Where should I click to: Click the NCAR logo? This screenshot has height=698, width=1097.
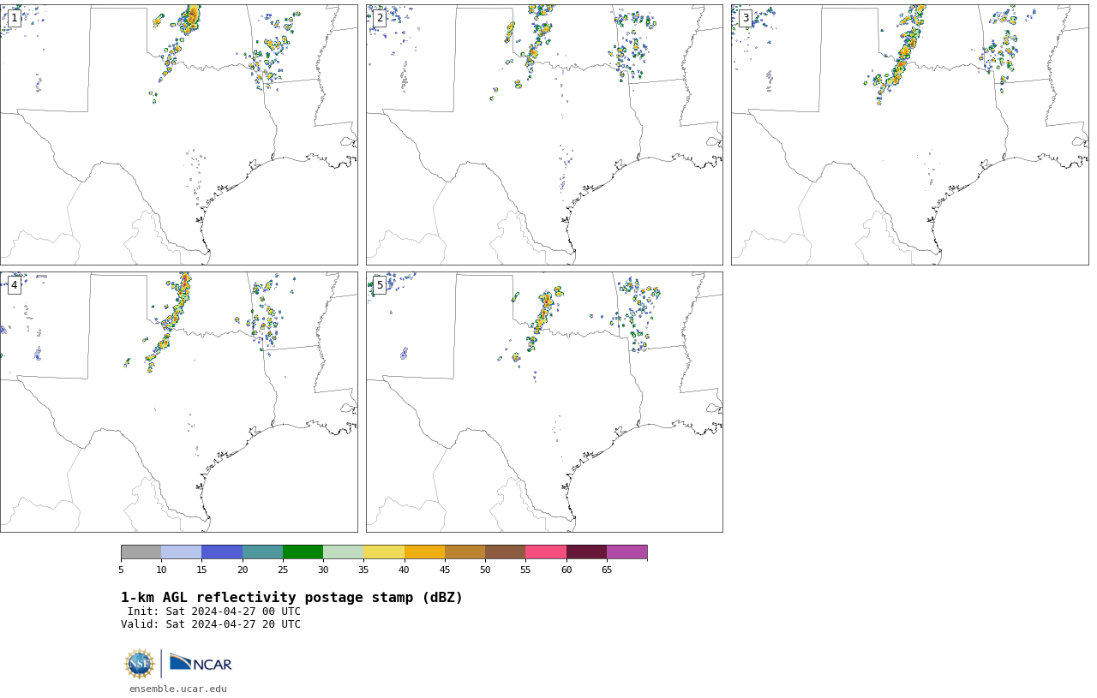tap(201, 663)
